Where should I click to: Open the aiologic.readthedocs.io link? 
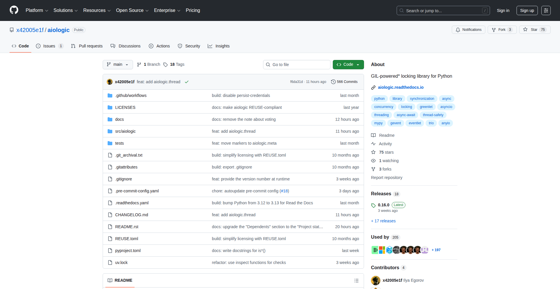coord(401,87)
